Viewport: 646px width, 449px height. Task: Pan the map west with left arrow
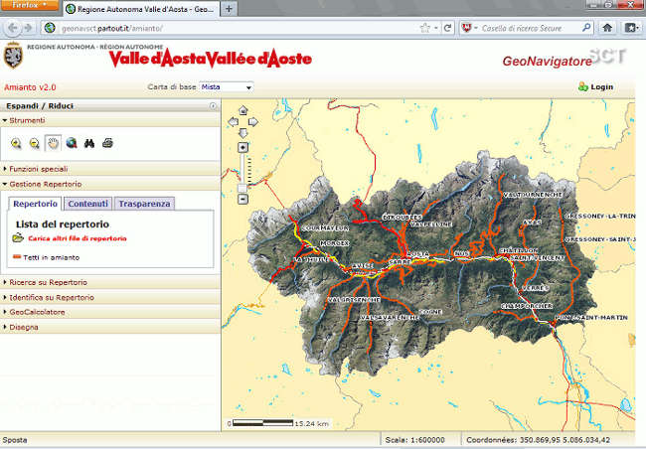[x=233, y=122]
